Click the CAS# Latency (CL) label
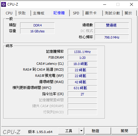 50,64
